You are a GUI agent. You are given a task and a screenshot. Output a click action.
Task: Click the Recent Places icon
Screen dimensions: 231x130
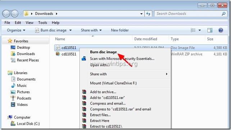click(13, 60)
